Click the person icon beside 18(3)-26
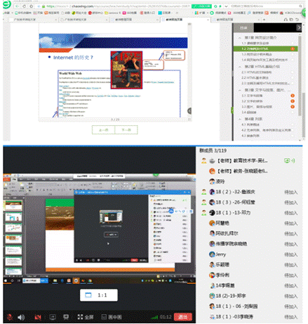The width and height of the screenshot is (308, 324). (x=203, y=202)
